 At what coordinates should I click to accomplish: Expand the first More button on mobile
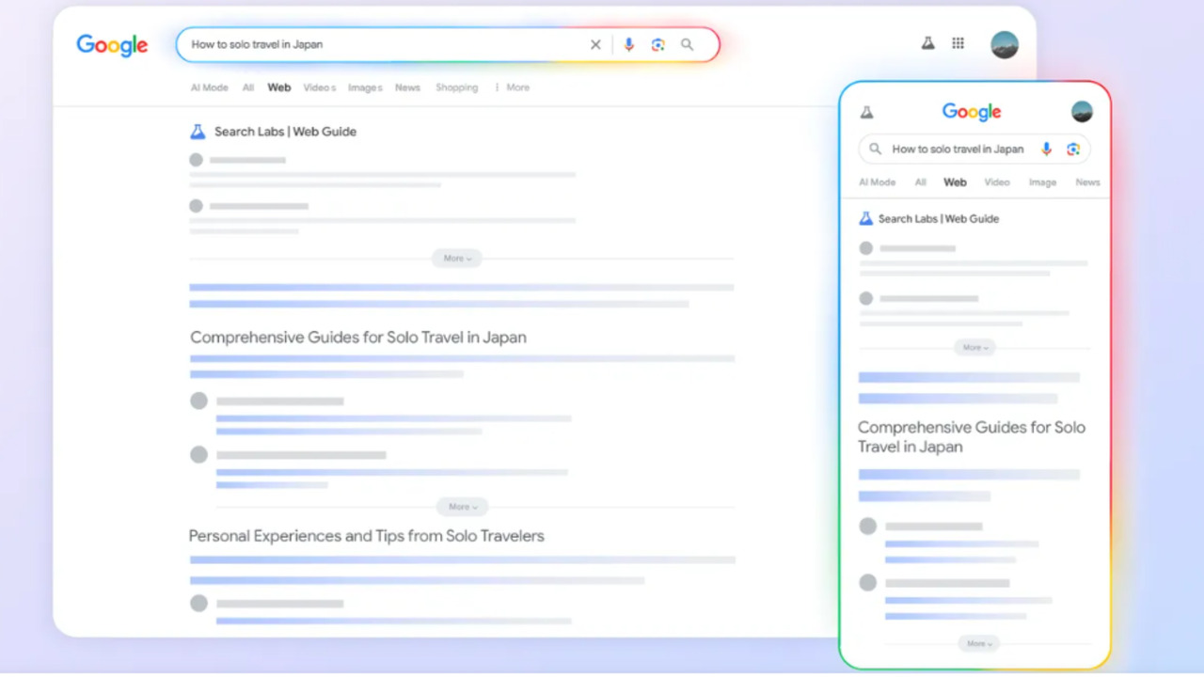pos(974,347)
